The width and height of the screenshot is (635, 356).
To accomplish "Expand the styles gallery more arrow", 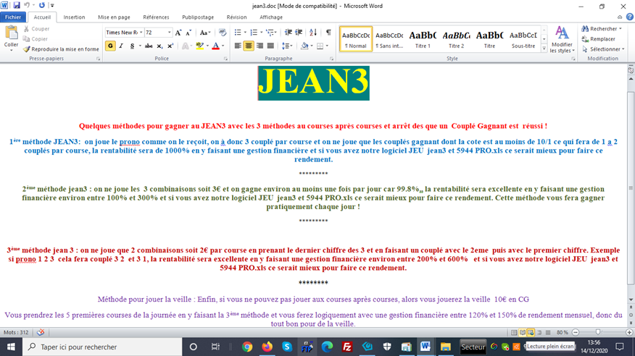I will [x=544, y=48].
